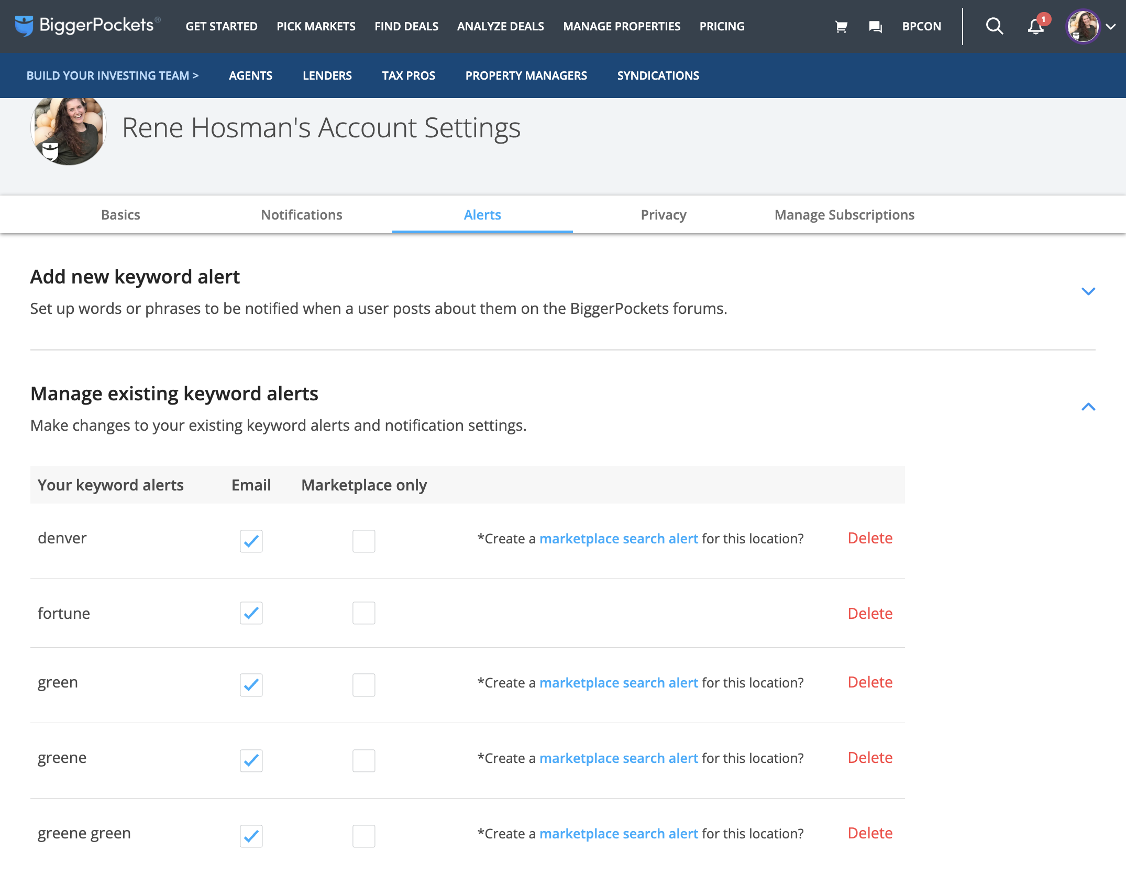Open marketplace search alert link for greene
This screenshot has width=1126, height=873.
coord(619,758)
